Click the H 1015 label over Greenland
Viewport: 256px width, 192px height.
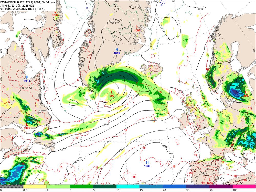coord(117,51)
